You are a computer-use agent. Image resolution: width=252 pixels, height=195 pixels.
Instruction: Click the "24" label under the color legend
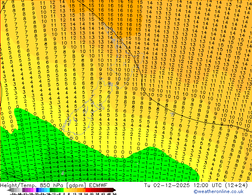pyautogui.click(x=86, y=194)
